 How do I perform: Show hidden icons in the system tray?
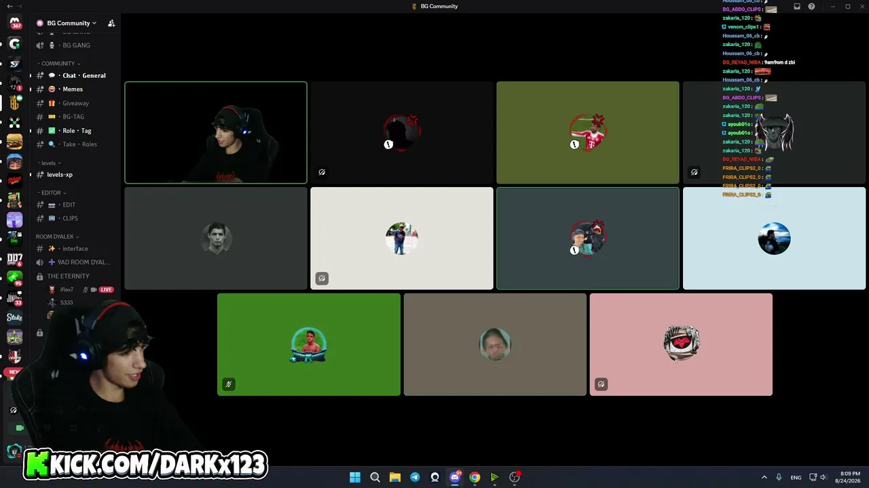(764, 477)
